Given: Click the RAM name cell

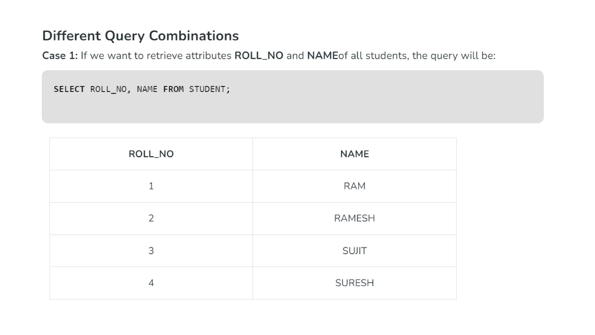Looking at the screenshot, I should point(354,186).
